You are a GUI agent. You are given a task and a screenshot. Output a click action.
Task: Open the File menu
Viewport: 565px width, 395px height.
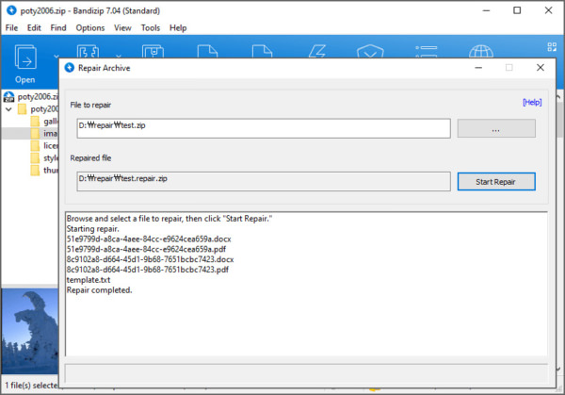[x=11, y=28]
